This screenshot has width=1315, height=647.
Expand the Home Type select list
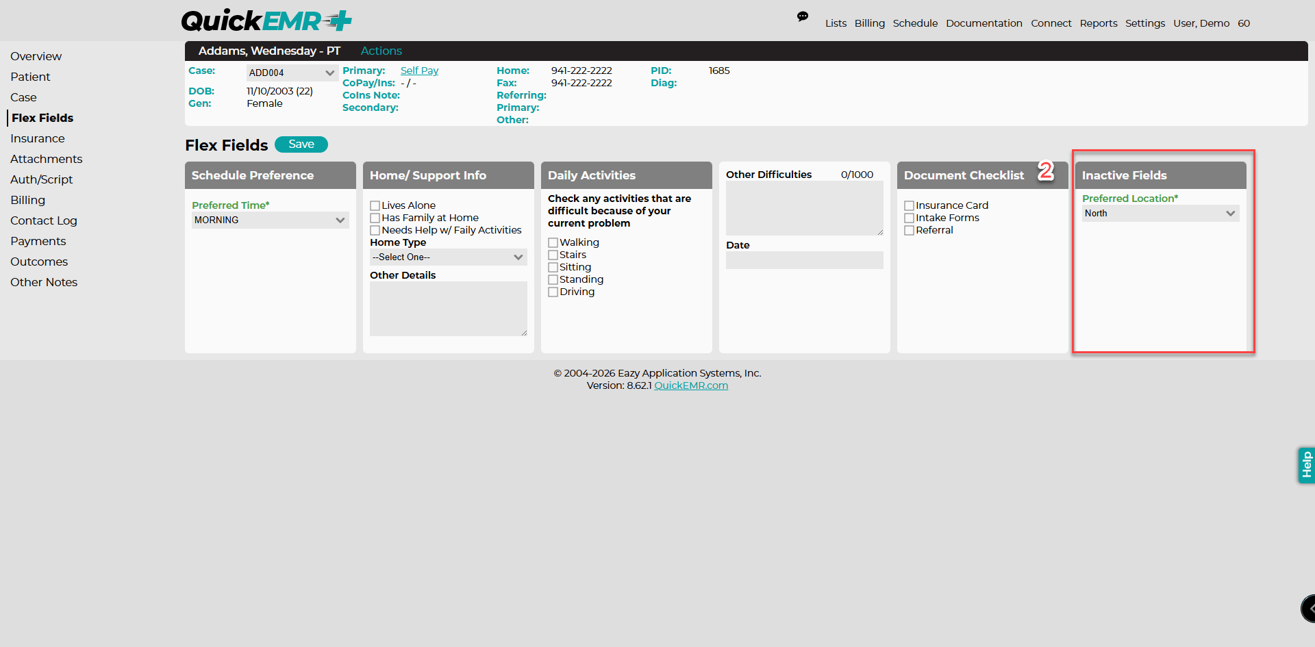pos(449,257)
